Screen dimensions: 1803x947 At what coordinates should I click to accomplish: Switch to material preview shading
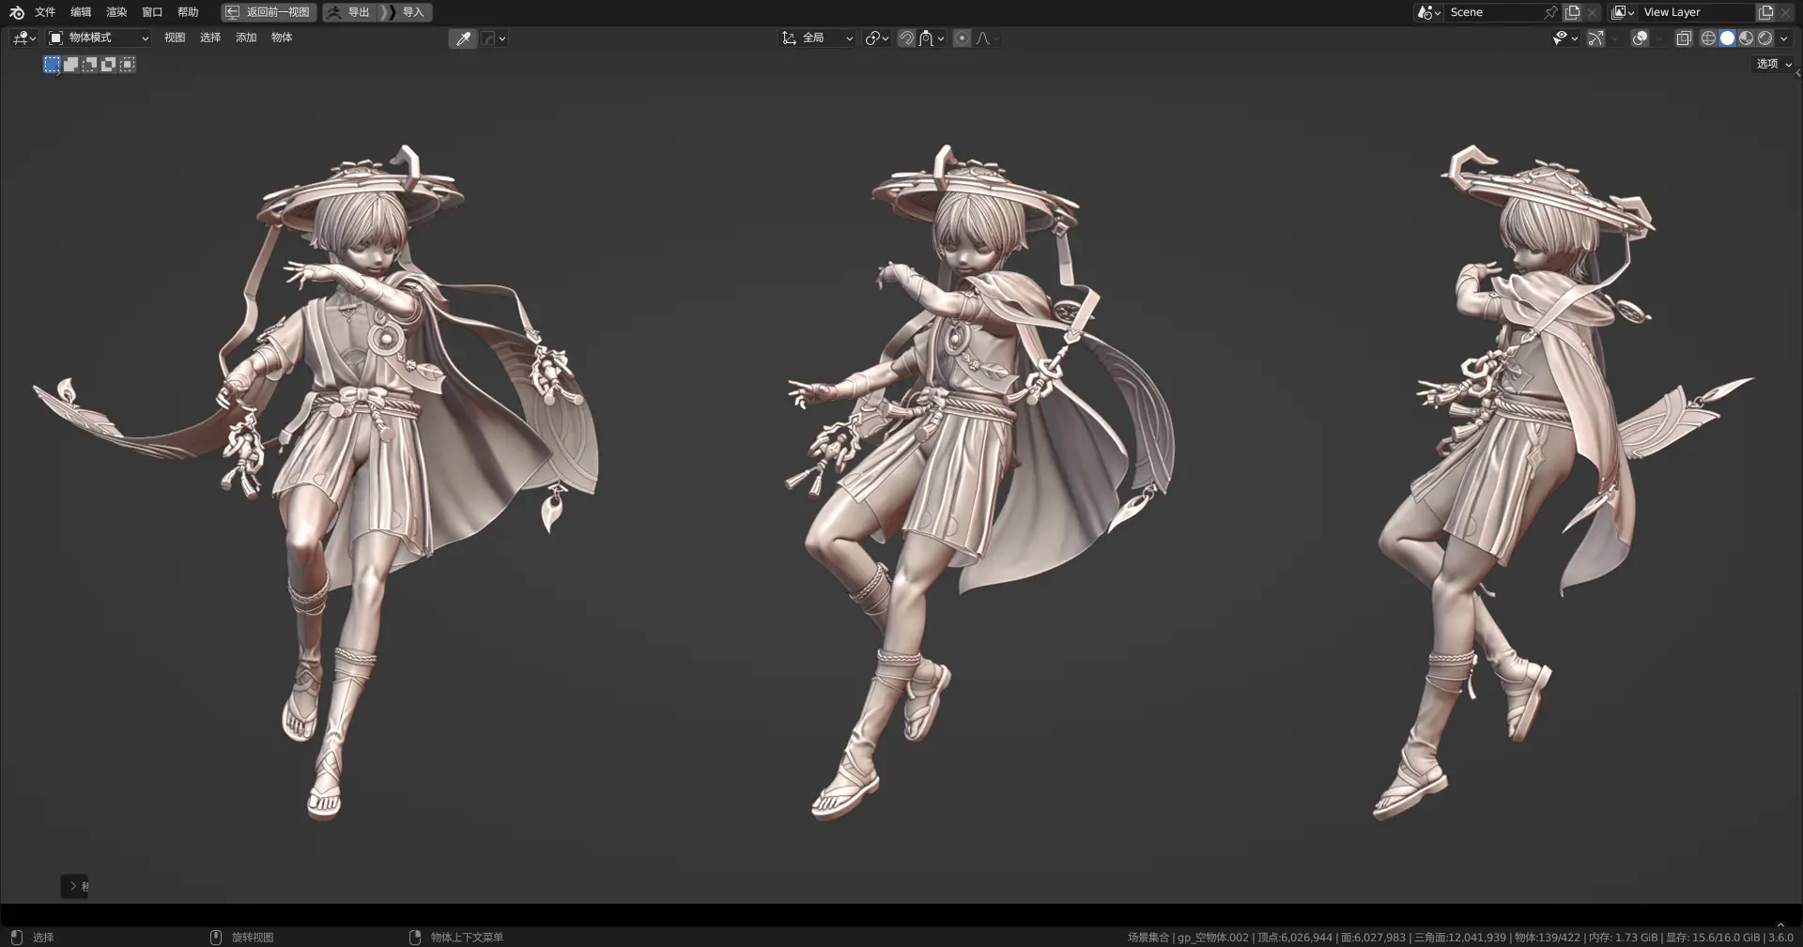click(1746, 38)
